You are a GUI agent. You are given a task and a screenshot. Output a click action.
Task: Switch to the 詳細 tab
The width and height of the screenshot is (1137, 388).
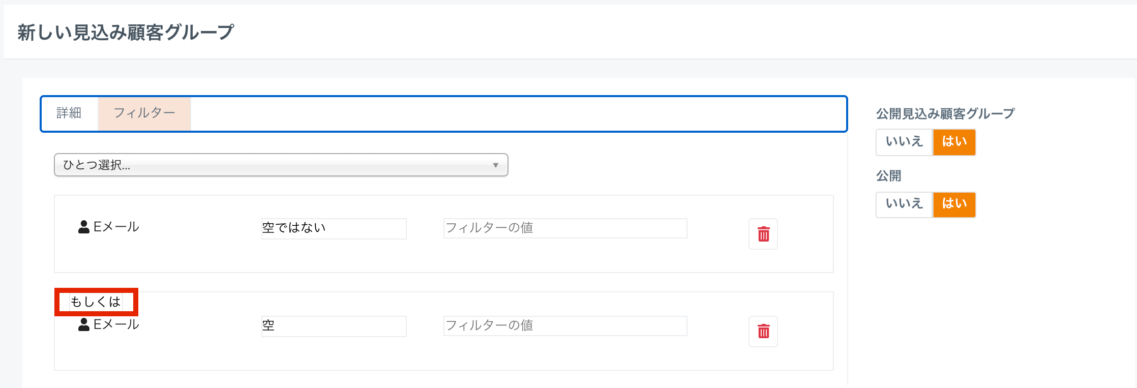click(x=69, y=113)
